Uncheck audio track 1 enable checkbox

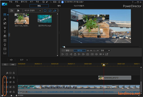10,92
